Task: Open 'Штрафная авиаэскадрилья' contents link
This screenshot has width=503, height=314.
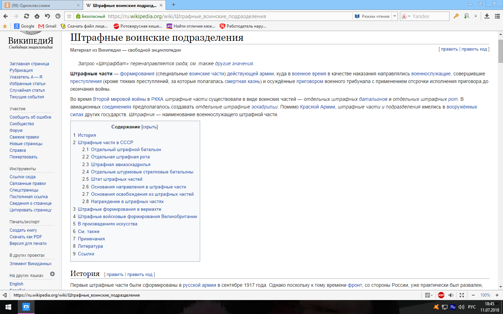Action: pyautogui.click(x=121, y=164)
